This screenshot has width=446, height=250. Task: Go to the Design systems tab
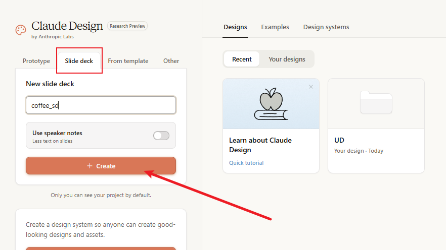[326, 27]
